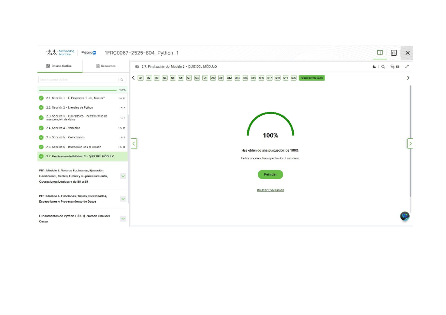Toggle dark mode with the moon icon
Viewport: 446px width, 315px height.
pyautogui.click(x=374, y=67)
